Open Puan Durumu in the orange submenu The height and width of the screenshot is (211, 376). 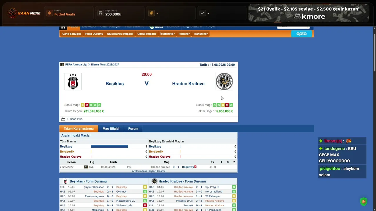(x=94, y=34)
